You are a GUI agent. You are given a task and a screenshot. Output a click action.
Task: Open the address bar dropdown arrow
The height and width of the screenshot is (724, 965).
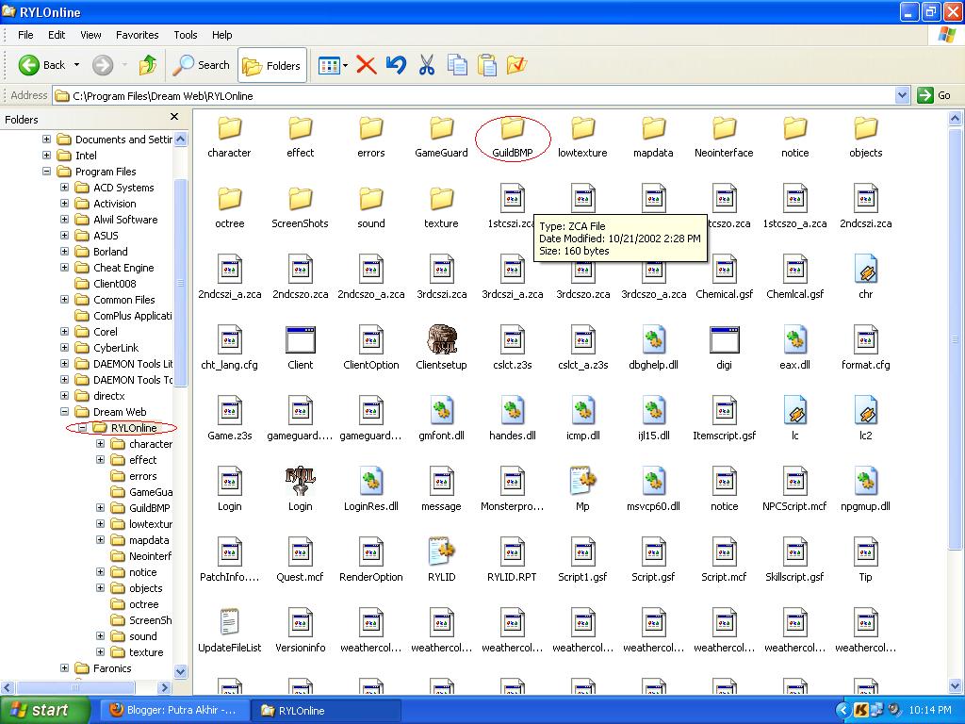point(902,95)
